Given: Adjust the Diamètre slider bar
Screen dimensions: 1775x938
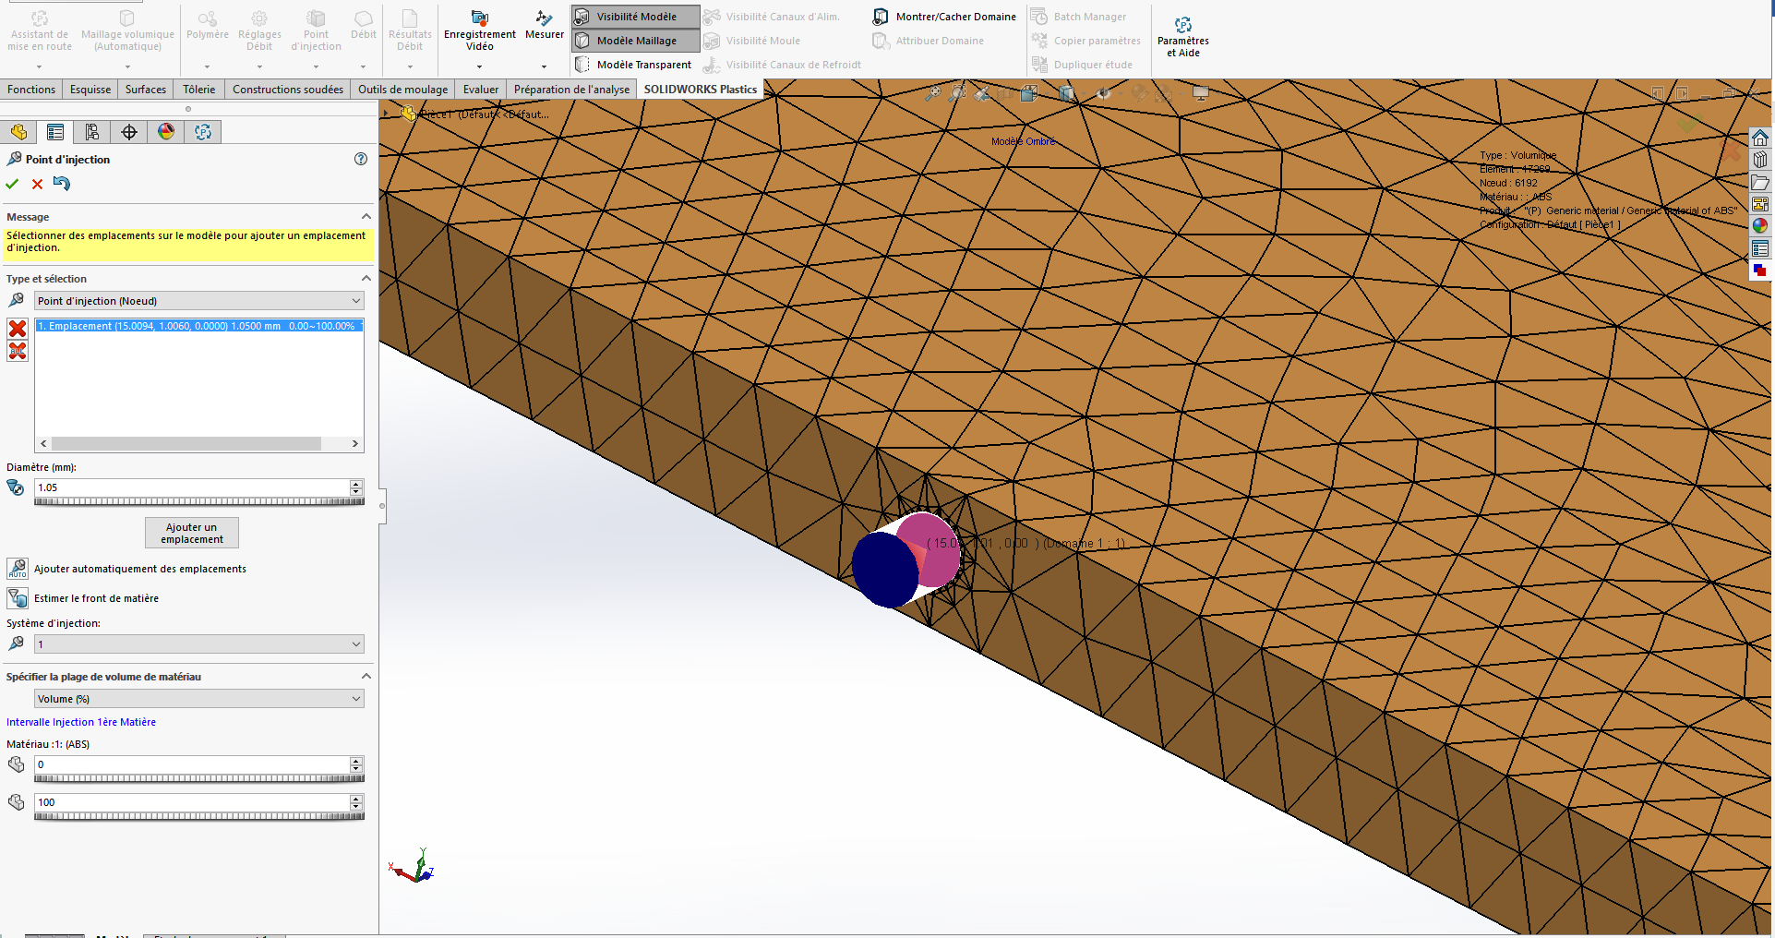Looking at the screenshot, I should coord(199,502).
